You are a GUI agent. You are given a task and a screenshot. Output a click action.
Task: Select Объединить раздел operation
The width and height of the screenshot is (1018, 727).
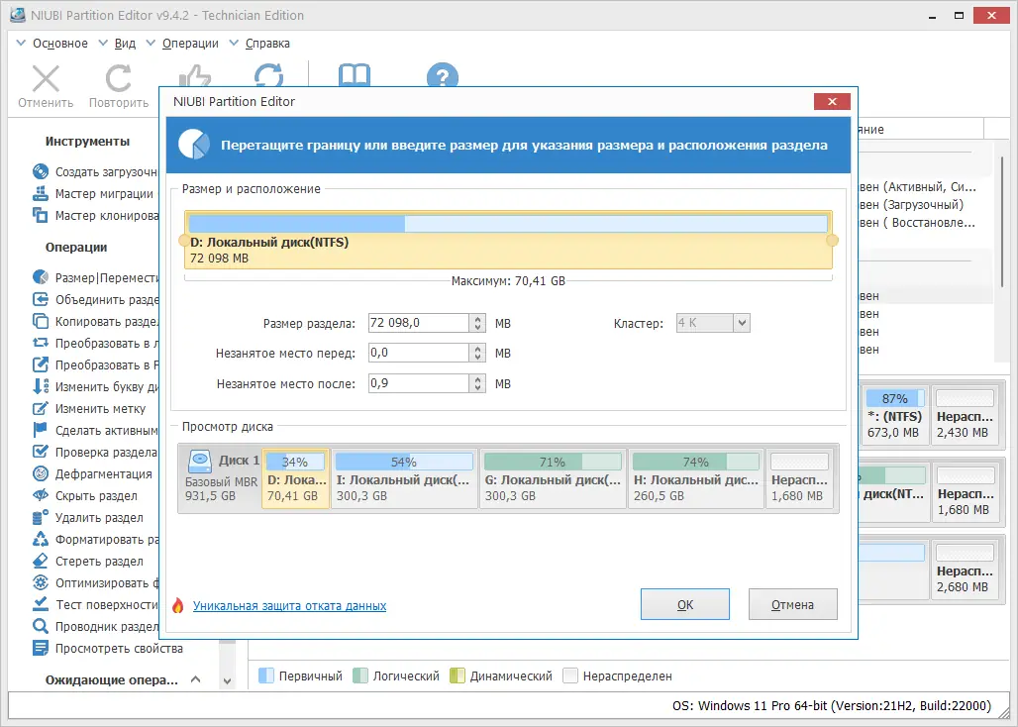click(95, 300)
